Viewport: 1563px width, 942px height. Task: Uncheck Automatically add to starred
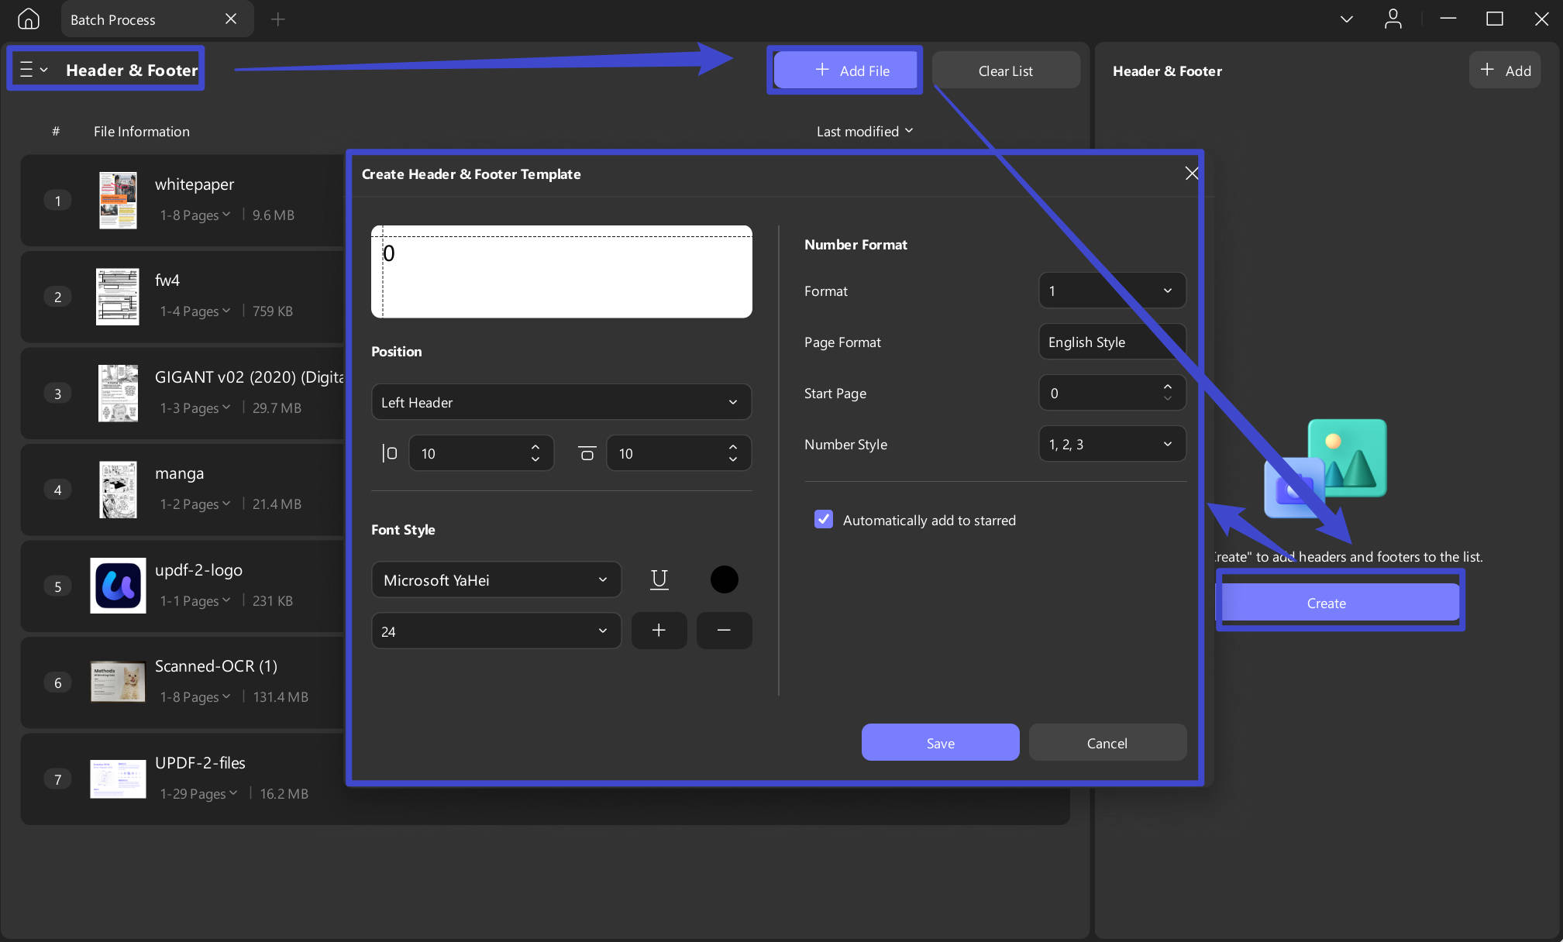[823, 520]
